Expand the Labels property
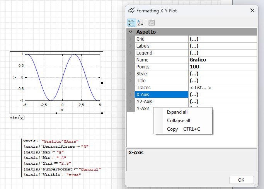Screen dimensions: 264x189 [131, 46]
